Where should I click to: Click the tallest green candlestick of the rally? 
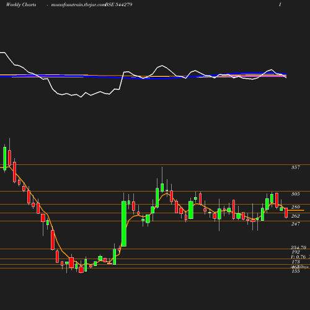(124, 224)
